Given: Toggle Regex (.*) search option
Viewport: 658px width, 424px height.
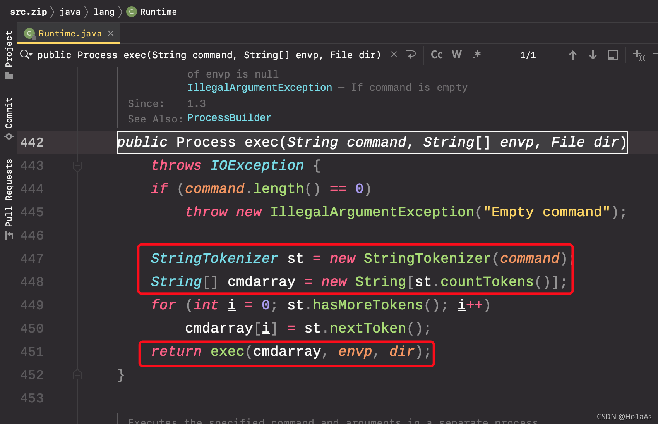Looking at the screenshot, I should pos(477,55).
